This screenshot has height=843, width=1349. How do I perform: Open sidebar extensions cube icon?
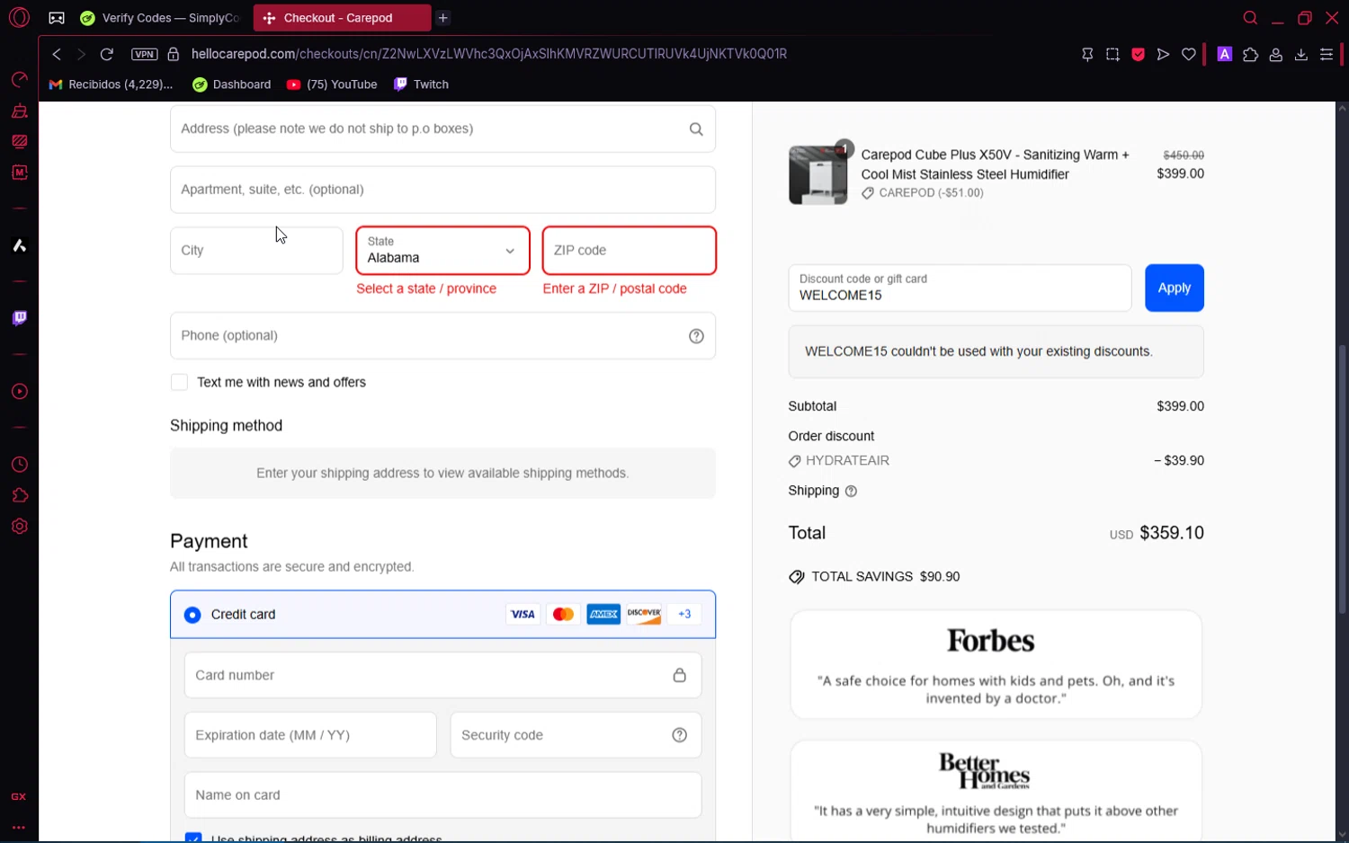(19, 495)
